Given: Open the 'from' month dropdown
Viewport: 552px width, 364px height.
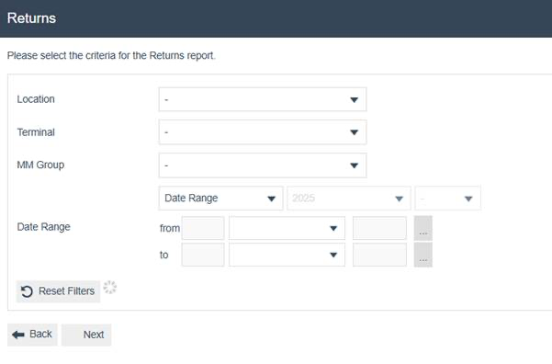Looking at the screenshot, I should (x=287, y=228).
